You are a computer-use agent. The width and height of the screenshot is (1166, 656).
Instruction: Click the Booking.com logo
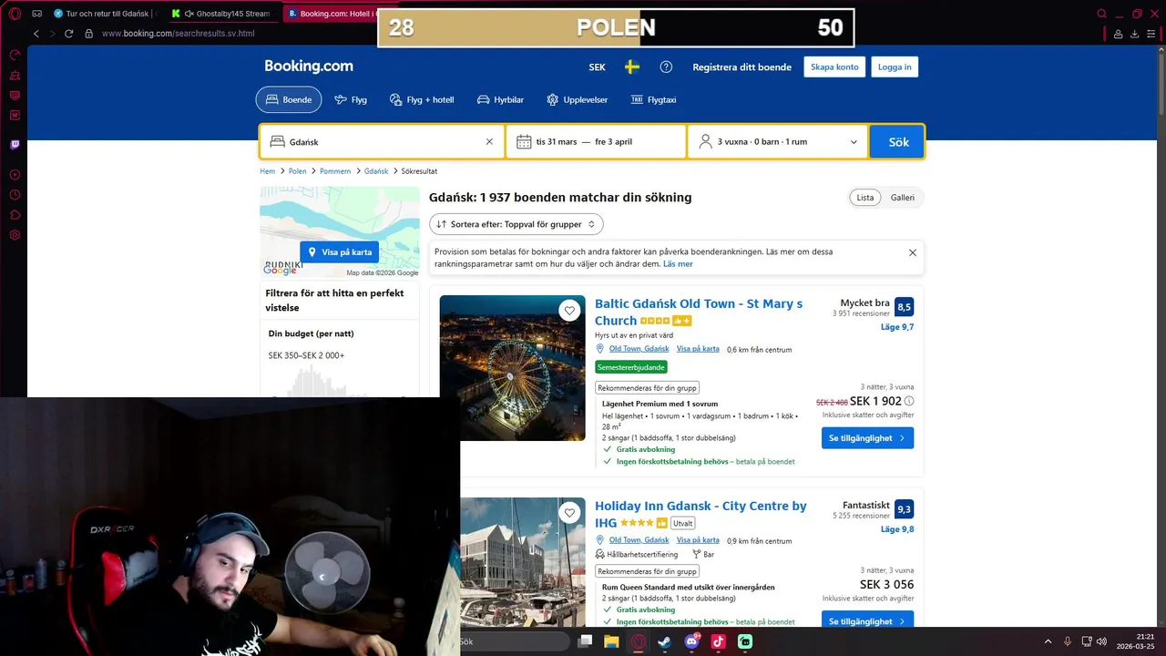[x=309, y=67]
